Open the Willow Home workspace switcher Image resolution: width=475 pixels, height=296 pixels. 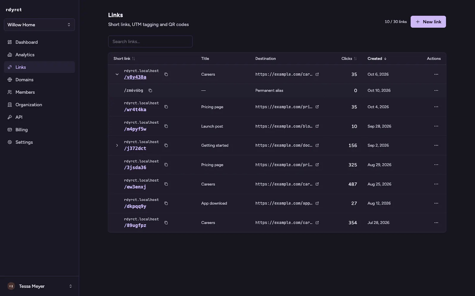(39, 25)
